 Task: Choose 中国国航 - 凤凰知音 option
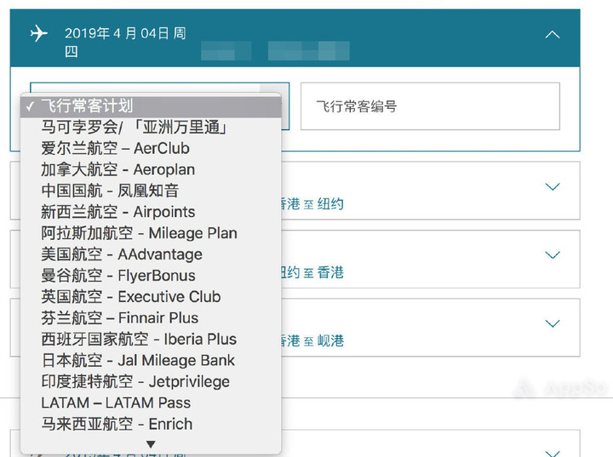click(x=151, y=191)
